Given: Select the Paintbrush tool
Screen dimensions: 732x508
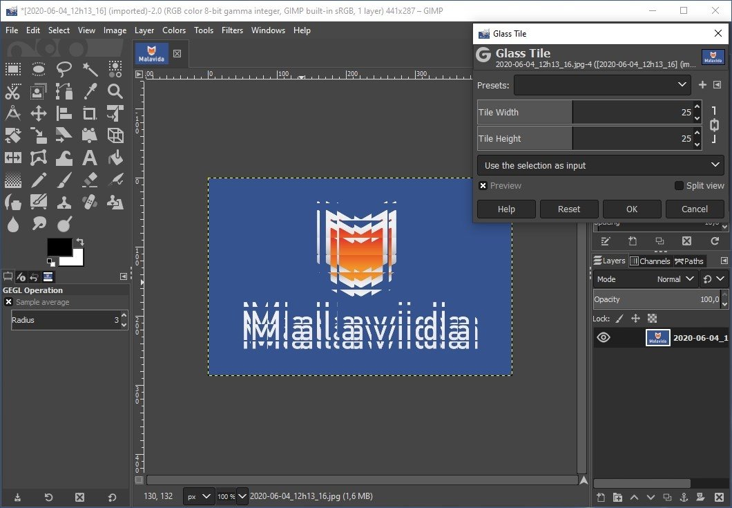Looking at the screenshot, I should tap(64, 180).
